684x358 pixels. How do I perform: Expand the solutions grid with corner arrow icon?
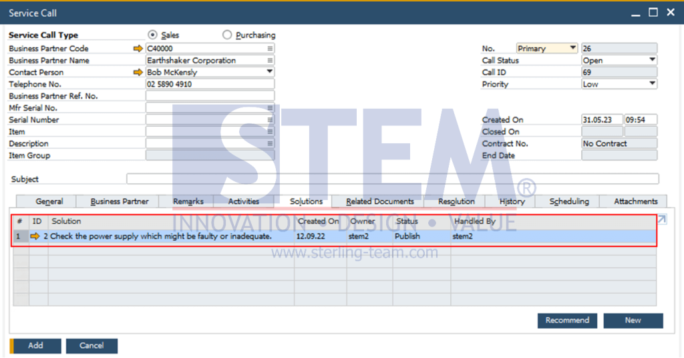point(661,219)
